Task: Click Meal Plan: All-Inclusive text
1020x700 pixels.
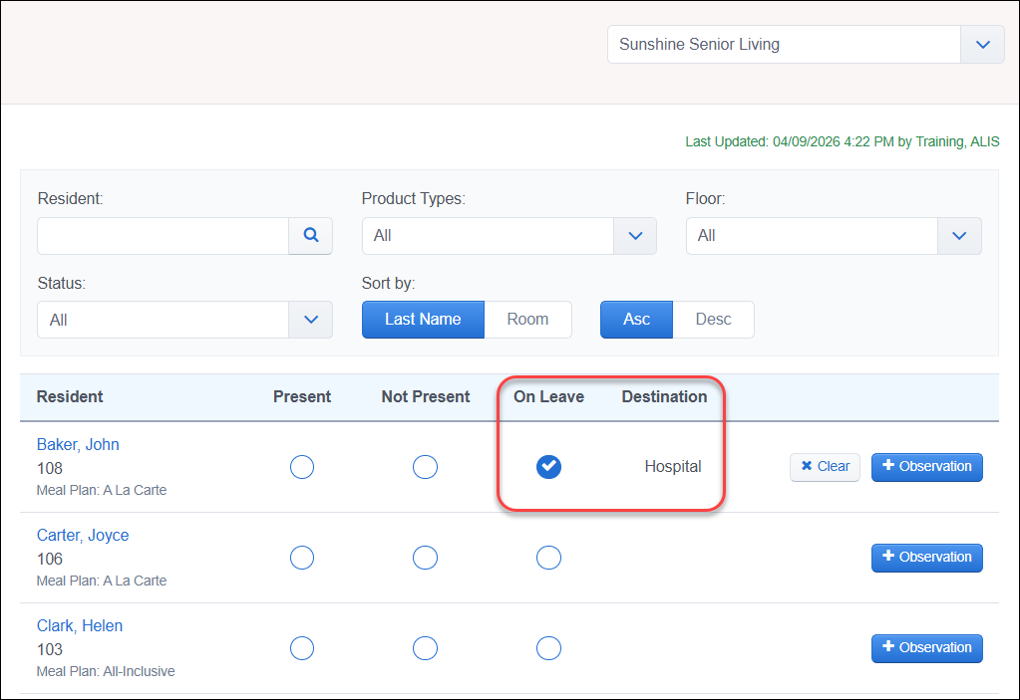Action: pos(106,671)
